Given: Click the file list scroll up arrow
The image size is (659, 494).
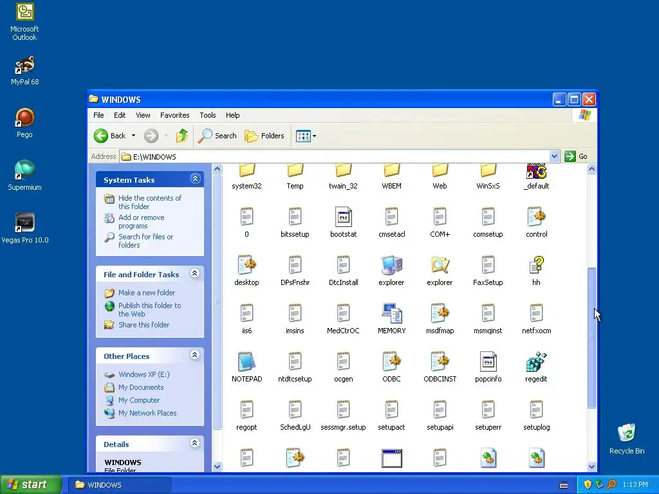Looking at the screenshot, I should [591, 169].
